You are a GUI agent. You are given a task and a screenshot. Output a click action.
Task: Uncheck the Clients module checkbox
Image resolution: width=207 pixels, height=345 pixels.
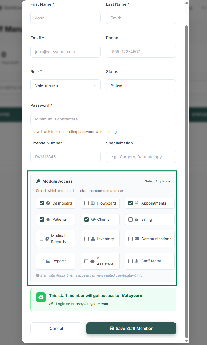coord(86,219)
